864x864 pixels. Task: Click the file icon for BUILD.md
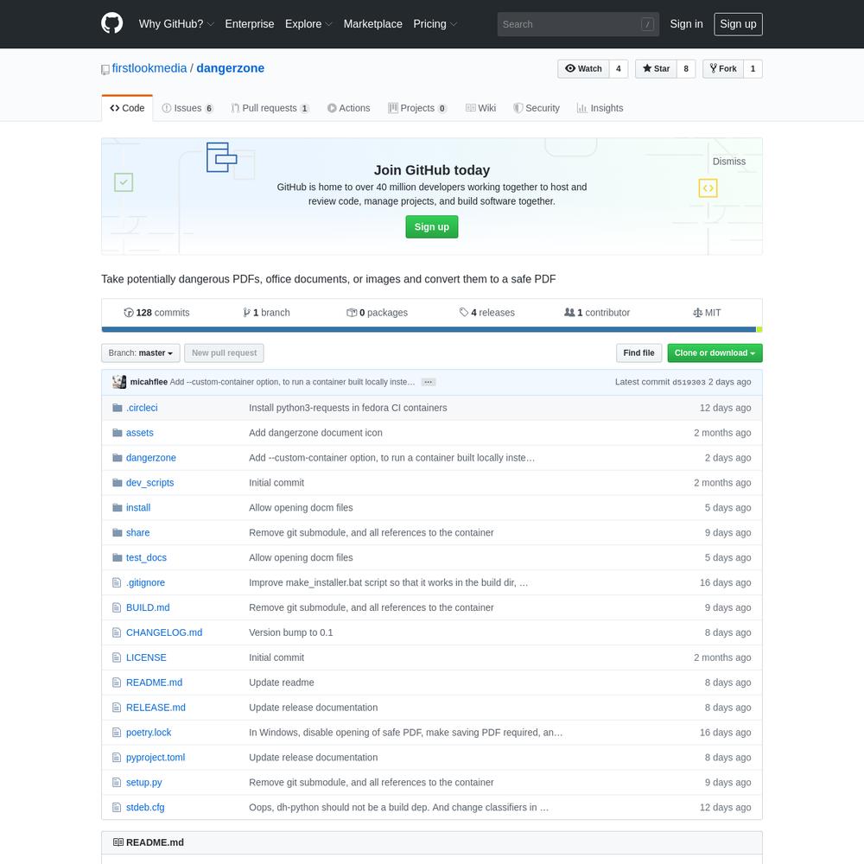click(x=117, y=607)
